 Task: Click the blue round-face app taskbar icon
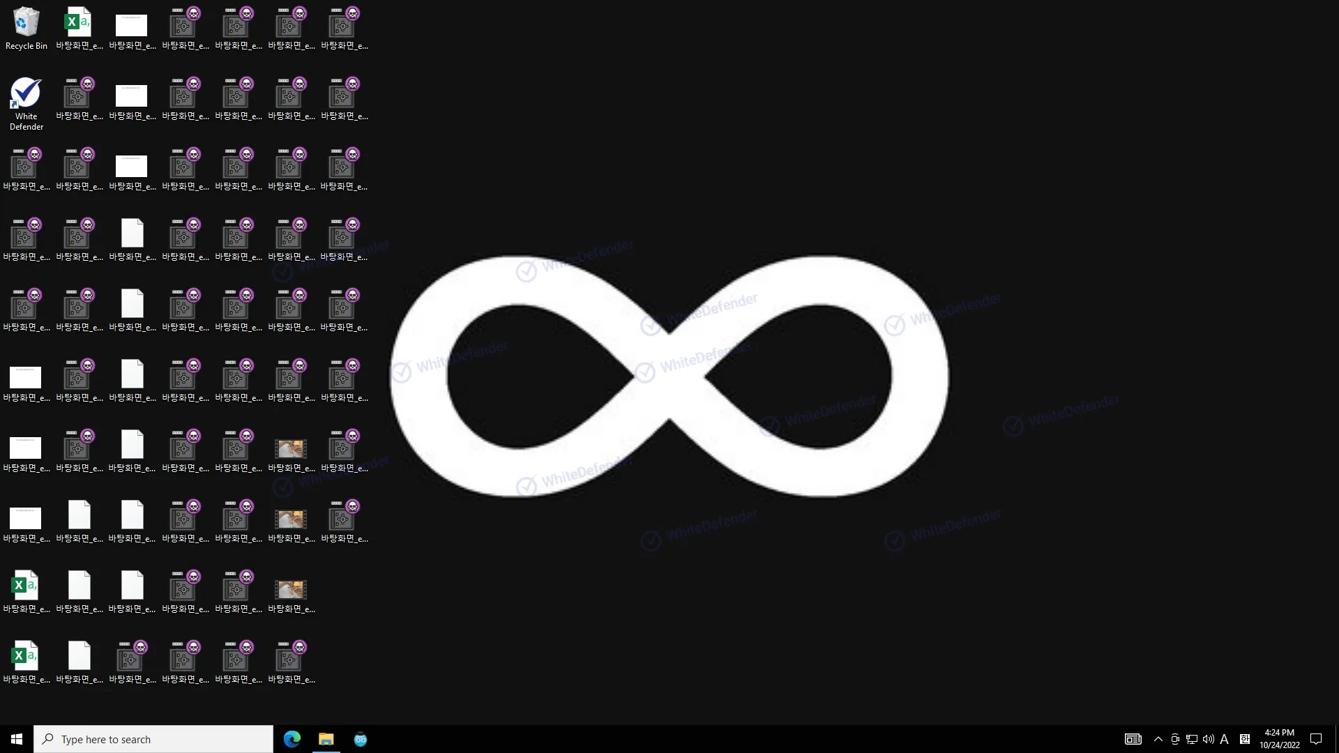[360, 739]
